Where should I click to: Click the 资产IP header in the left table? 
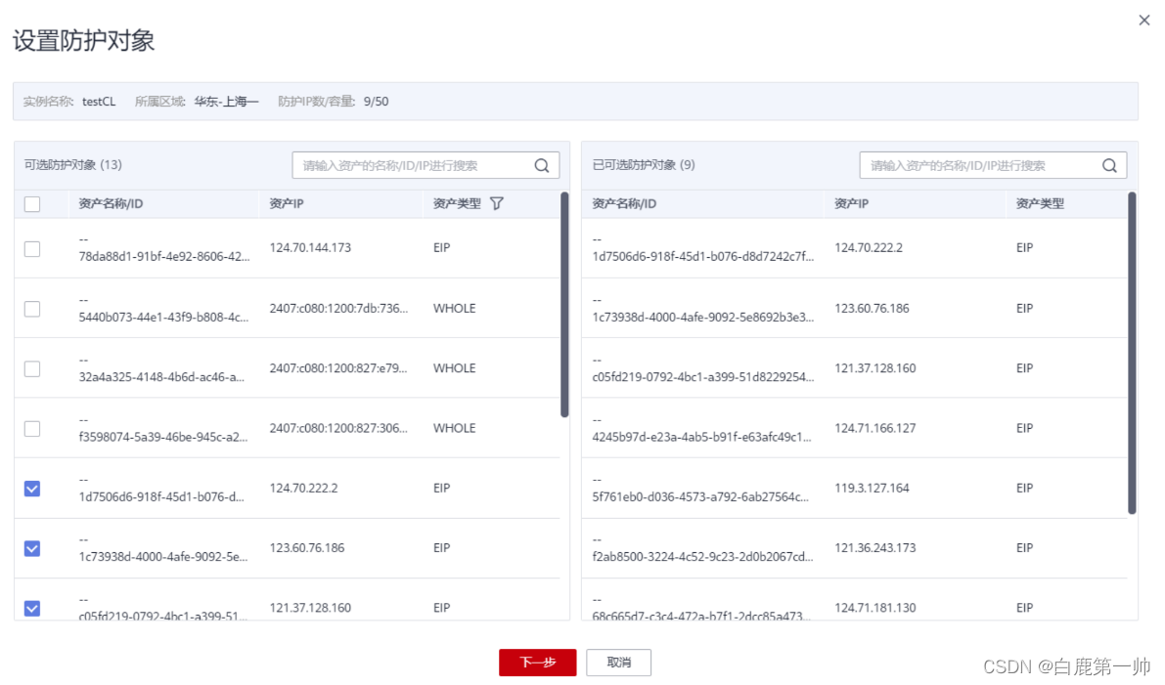coord(286,203)
